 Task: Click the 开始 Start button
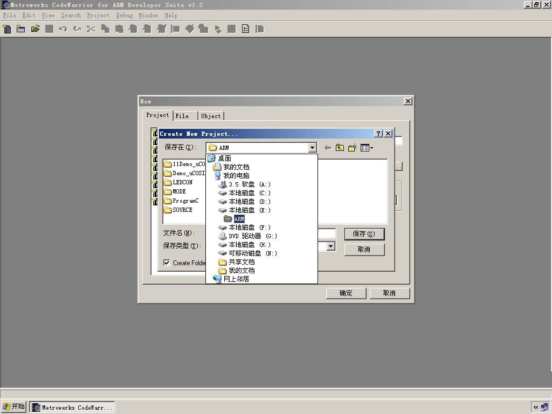click(x=13, y=406)
